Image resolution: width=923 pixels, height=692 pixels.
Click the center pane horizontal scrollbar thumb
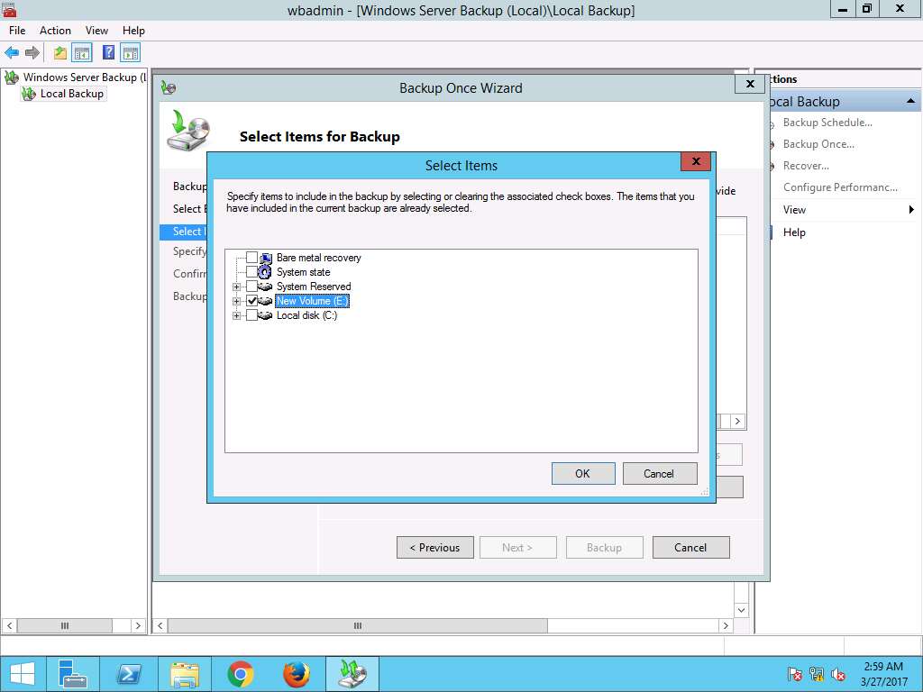[x=357, y=625]
